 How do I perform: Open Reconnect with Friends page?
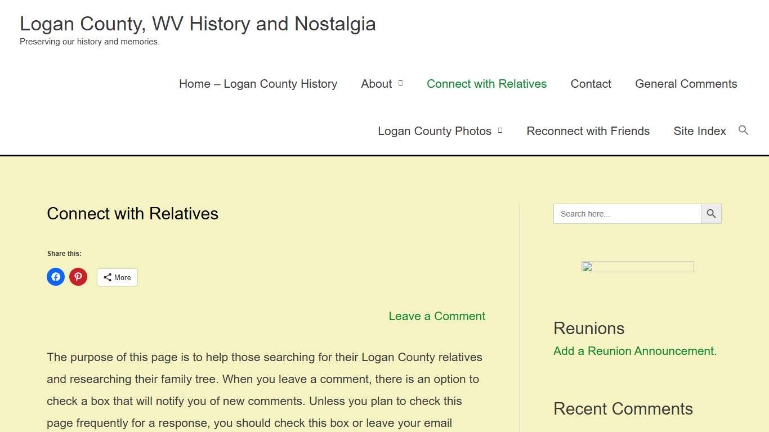click(588, 130)
